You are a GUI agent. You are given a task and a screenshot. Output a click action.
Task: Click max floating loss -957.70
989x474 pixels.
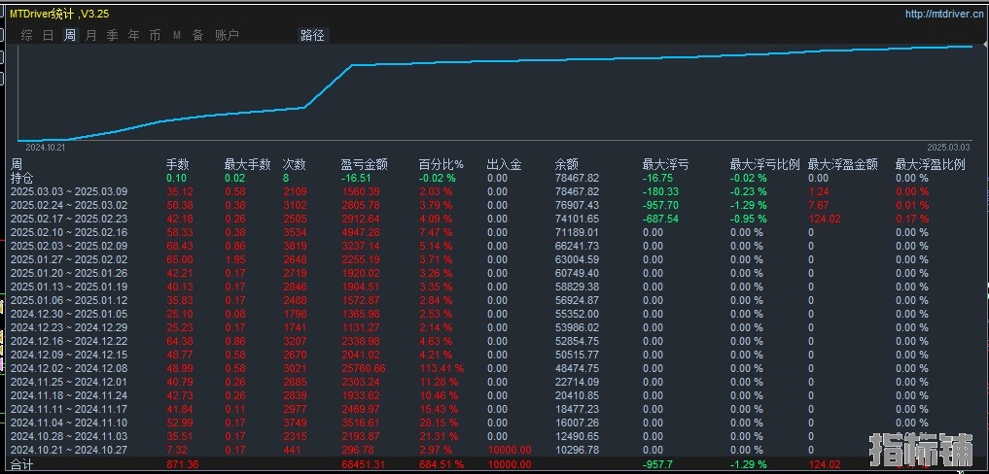[661, 205]
